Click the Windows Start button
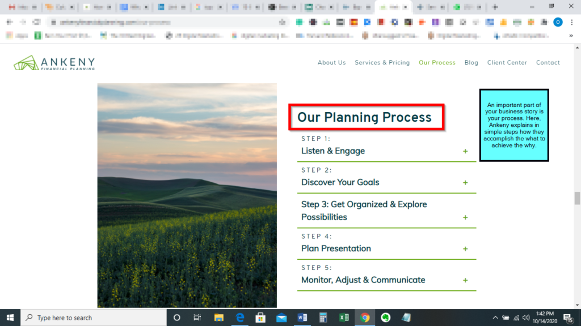 10,318
